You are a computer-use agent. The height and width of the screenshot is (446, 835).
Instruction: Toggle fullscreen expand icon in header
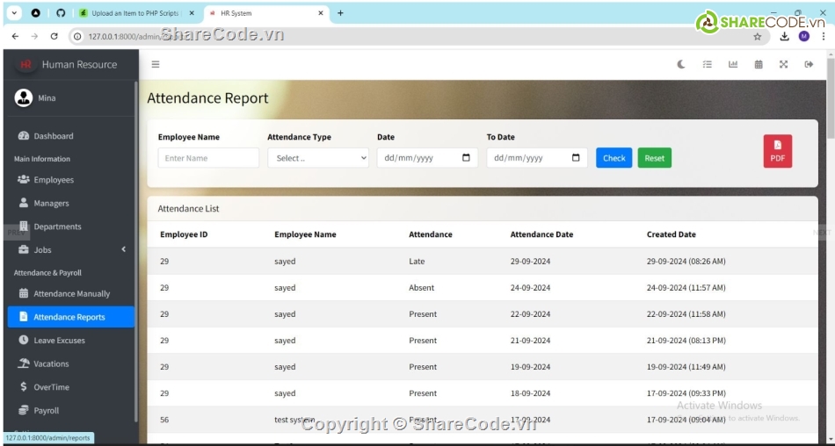pos(783,64)
